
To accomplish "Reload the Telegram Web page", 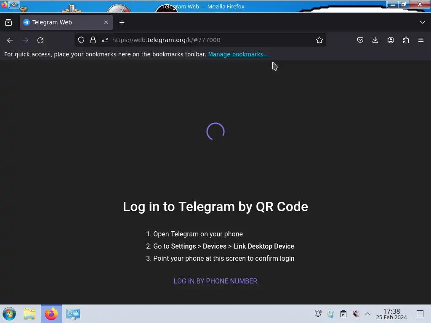I will coord(40,40).
